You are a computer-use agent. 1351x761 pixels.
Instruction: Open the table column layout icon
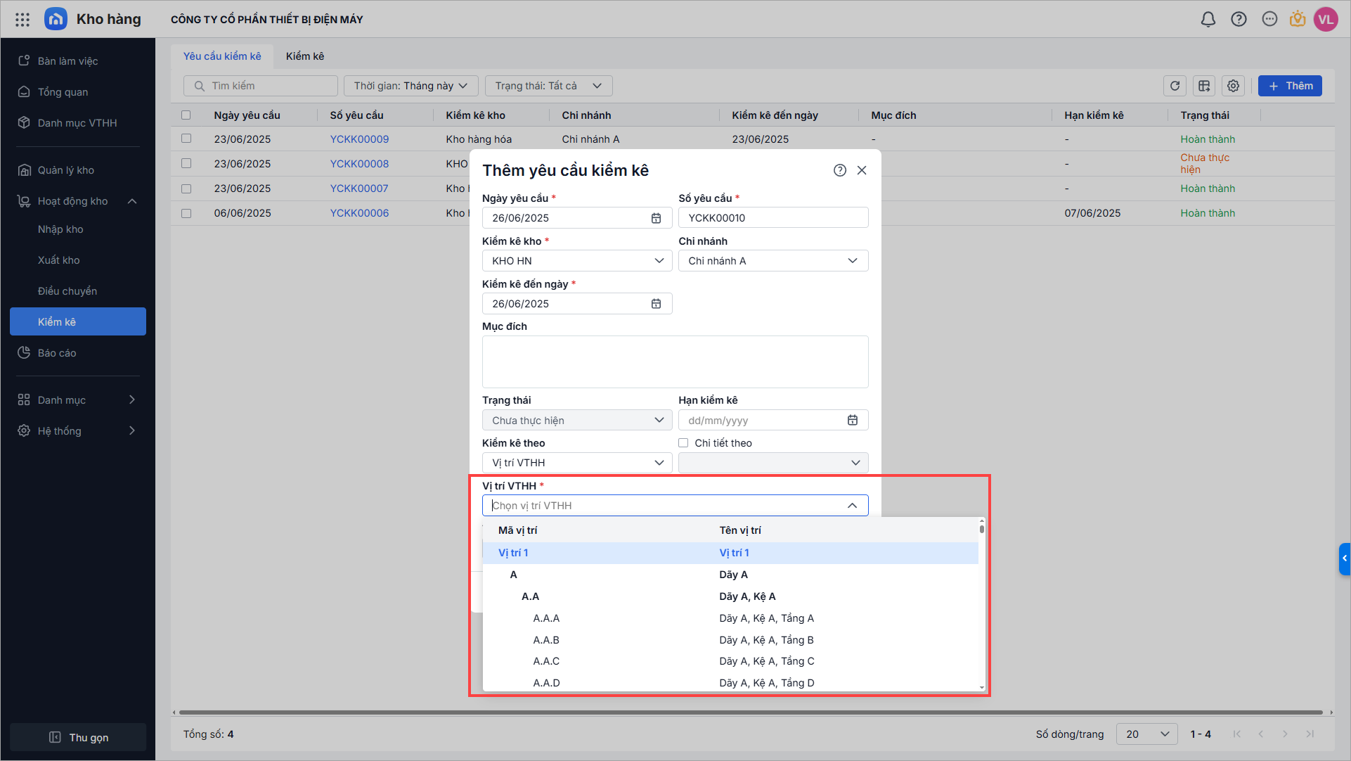(1204, 86)
